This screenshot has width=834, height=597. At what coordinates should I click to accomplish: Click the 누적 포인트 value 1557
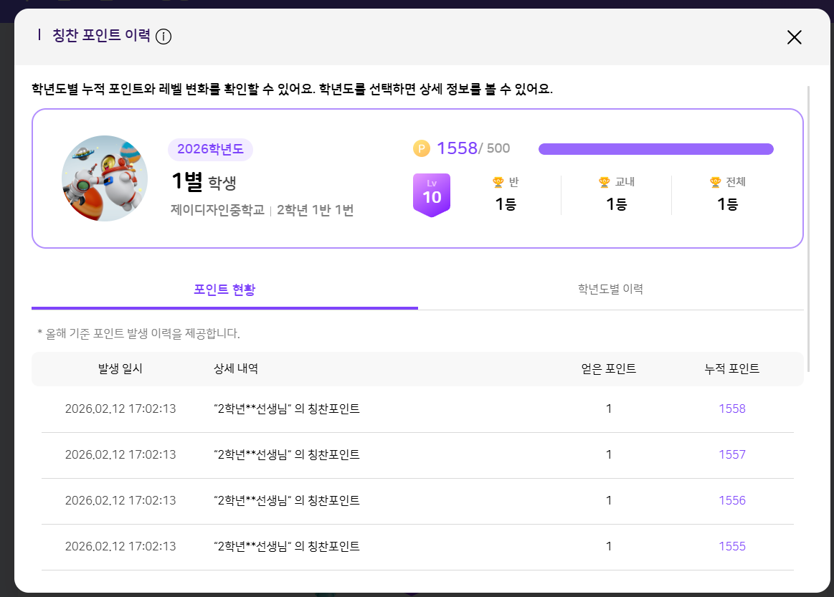732,455
